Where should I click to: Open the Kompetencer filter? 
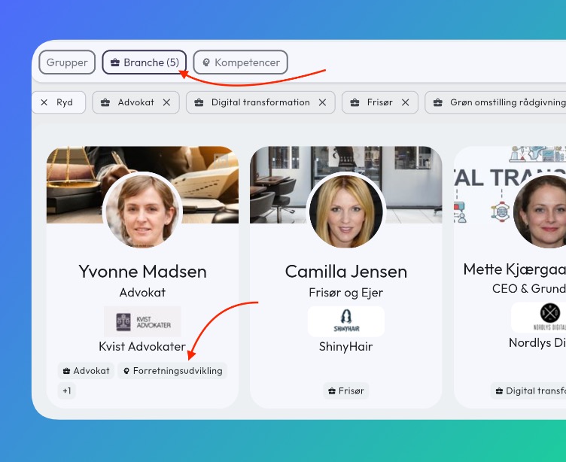tap(240, 62)
